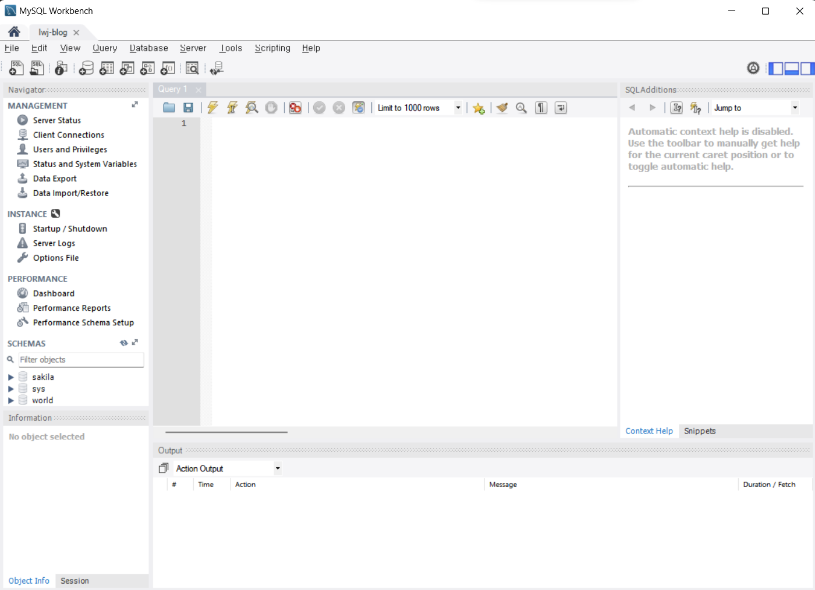Open the Limit to 1000 rows dropdown
This screenshot has width=815, height=590.
(458, 108)
